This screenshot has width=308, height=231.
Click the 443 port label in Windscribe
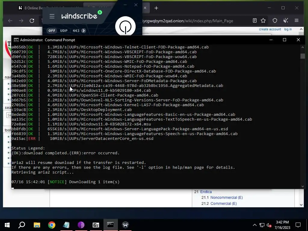[x=76, y=31]
